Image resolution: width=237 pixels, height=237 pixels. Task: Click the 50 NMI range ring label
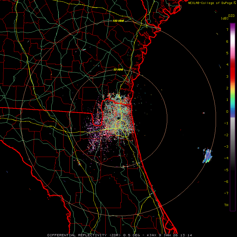118,70
